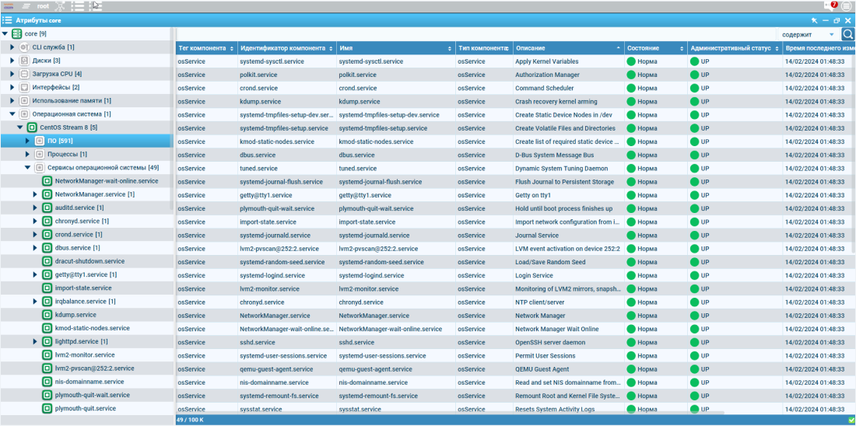
Task: Click the list-view icon under the mouse cursor
Action: 96,6
